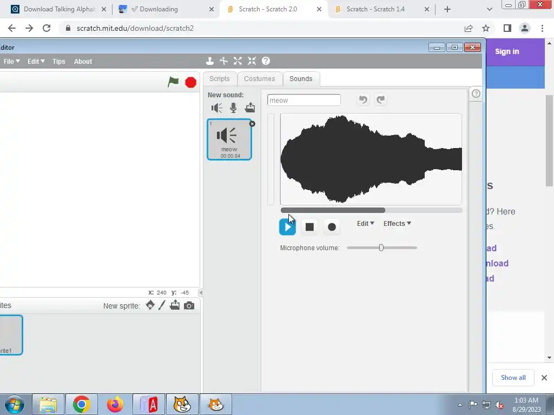Record new sound with microphone icon

(x=233, y=108)
